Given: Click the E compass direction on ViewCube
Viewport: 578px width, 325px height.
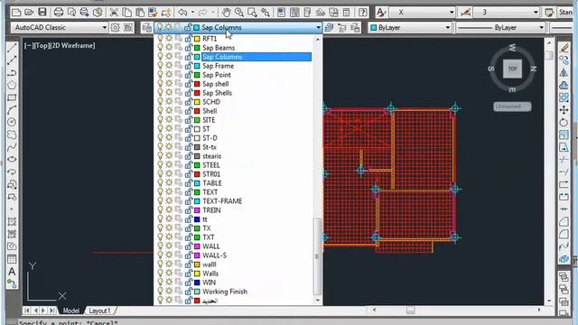Looking at the screenshot, I should (x=512, y=89).
